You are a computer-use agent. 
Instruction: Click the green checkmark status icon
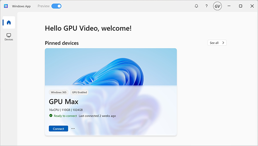point(51,115)
